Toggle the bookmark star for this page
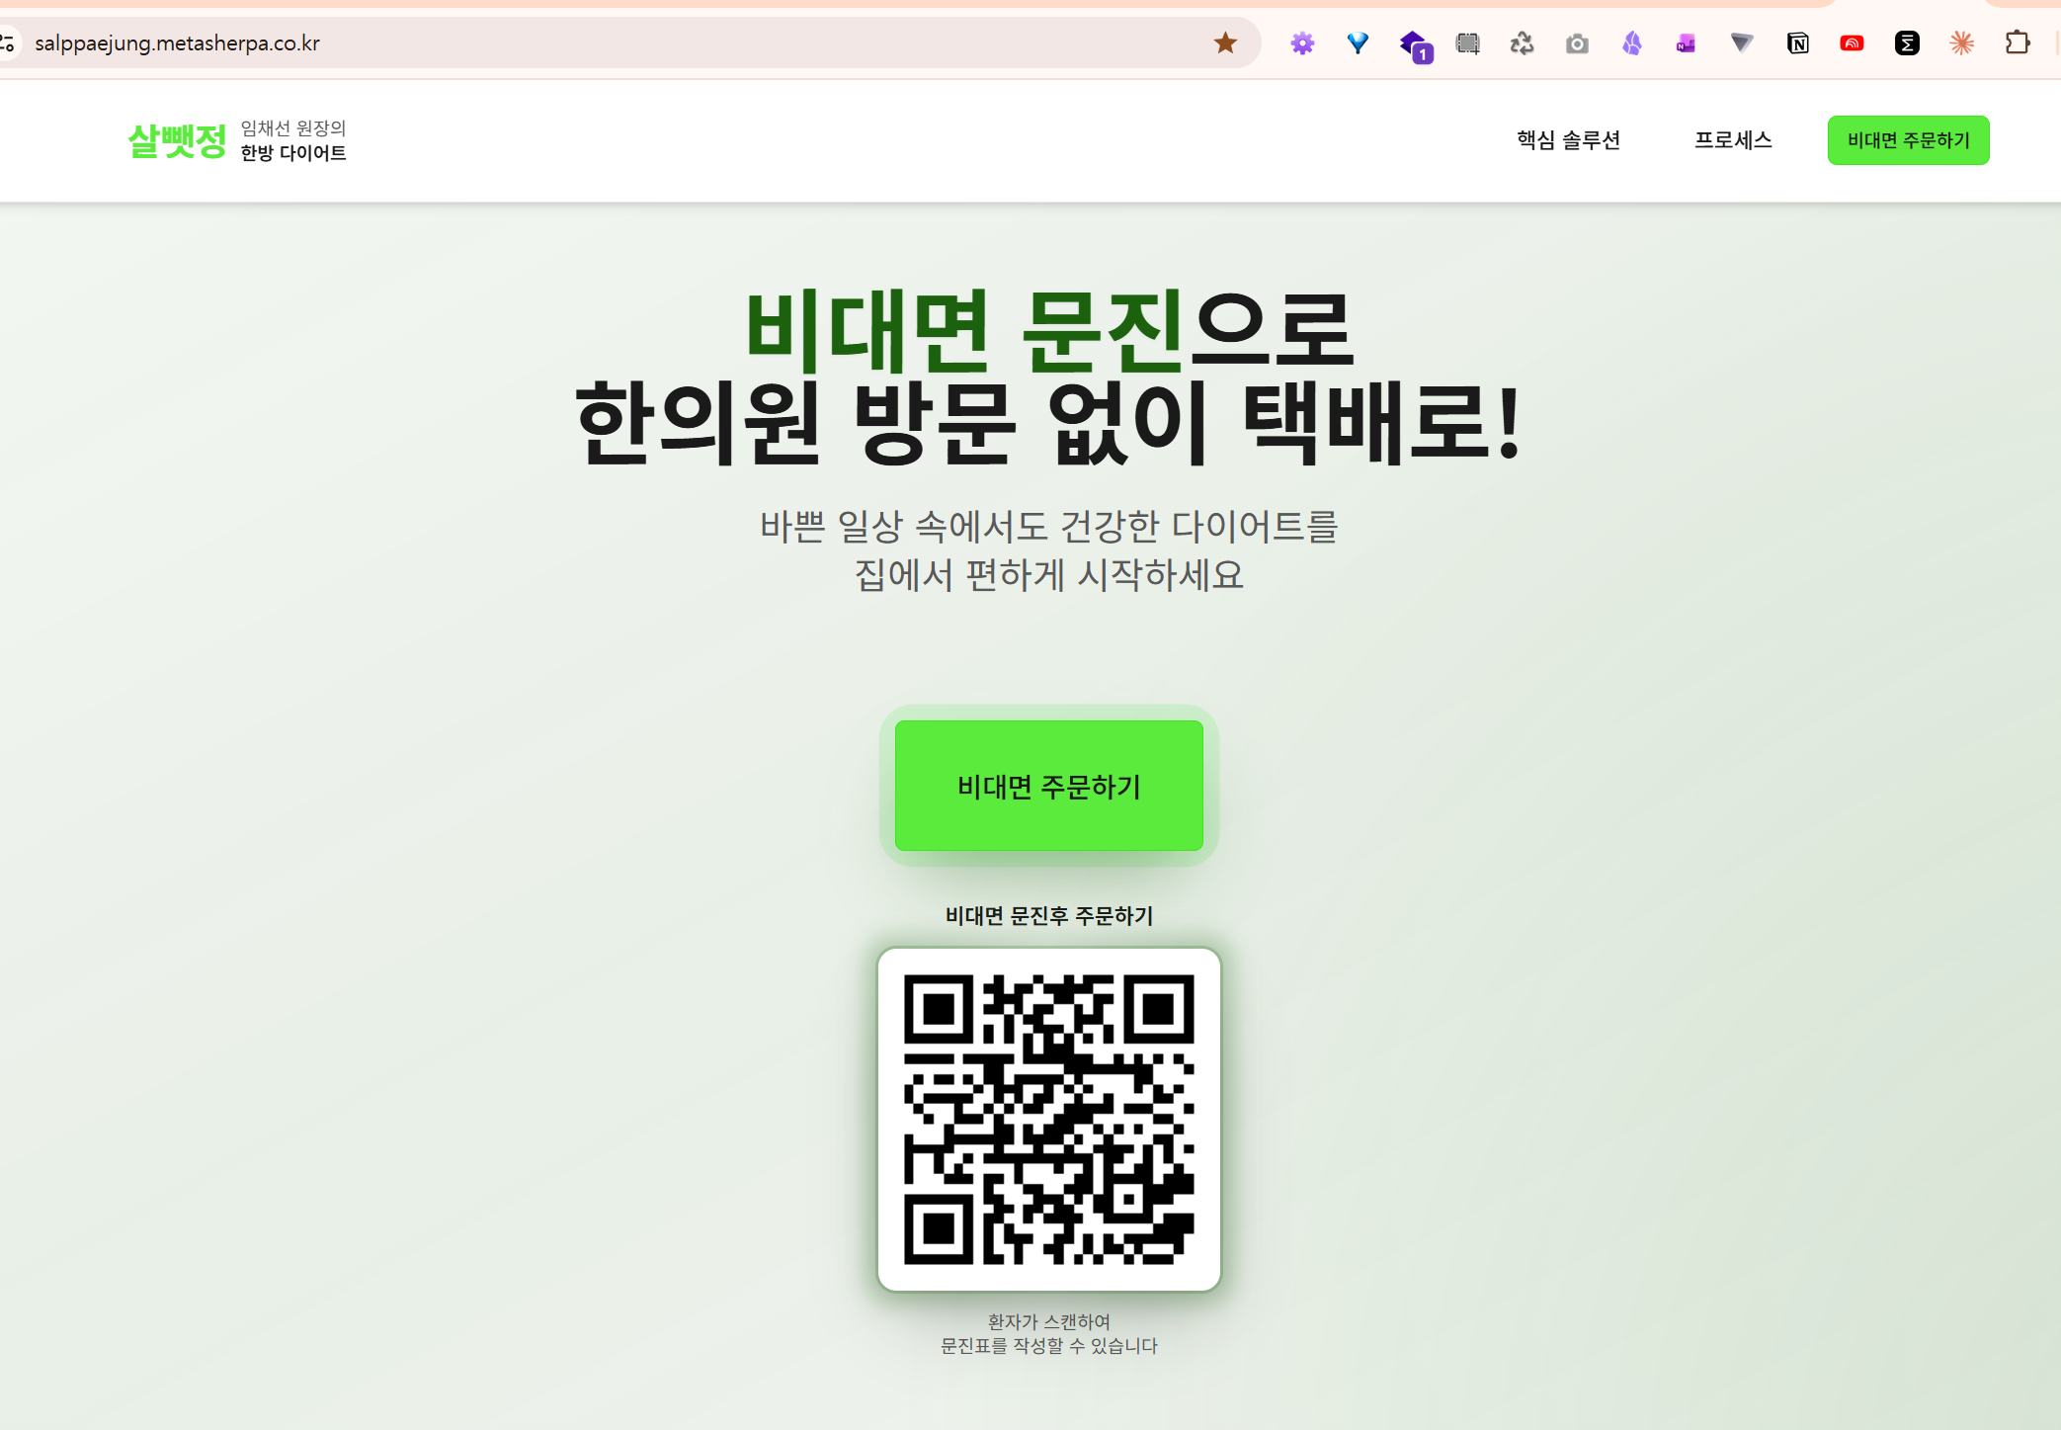 (1224, 42)
